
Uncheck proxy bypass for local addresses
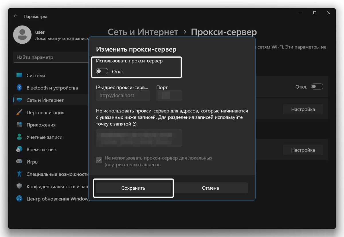pyautogui.click(x=99, y=160)
